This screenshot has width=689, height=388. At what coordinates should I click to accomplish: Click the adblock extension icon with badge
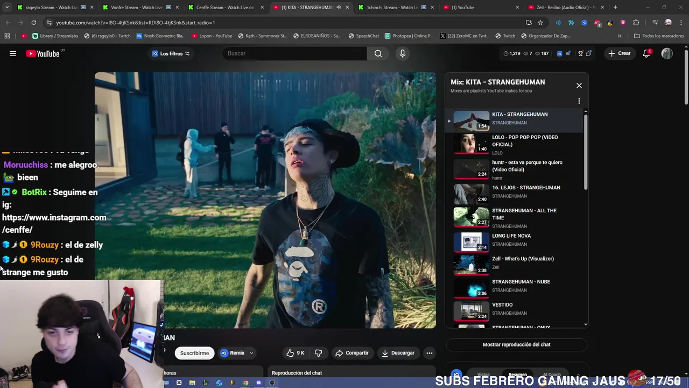597,23
